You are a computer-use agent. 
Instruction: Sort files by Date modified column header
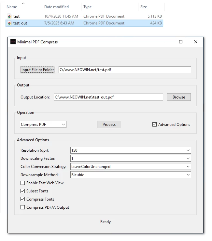[56, 7]
